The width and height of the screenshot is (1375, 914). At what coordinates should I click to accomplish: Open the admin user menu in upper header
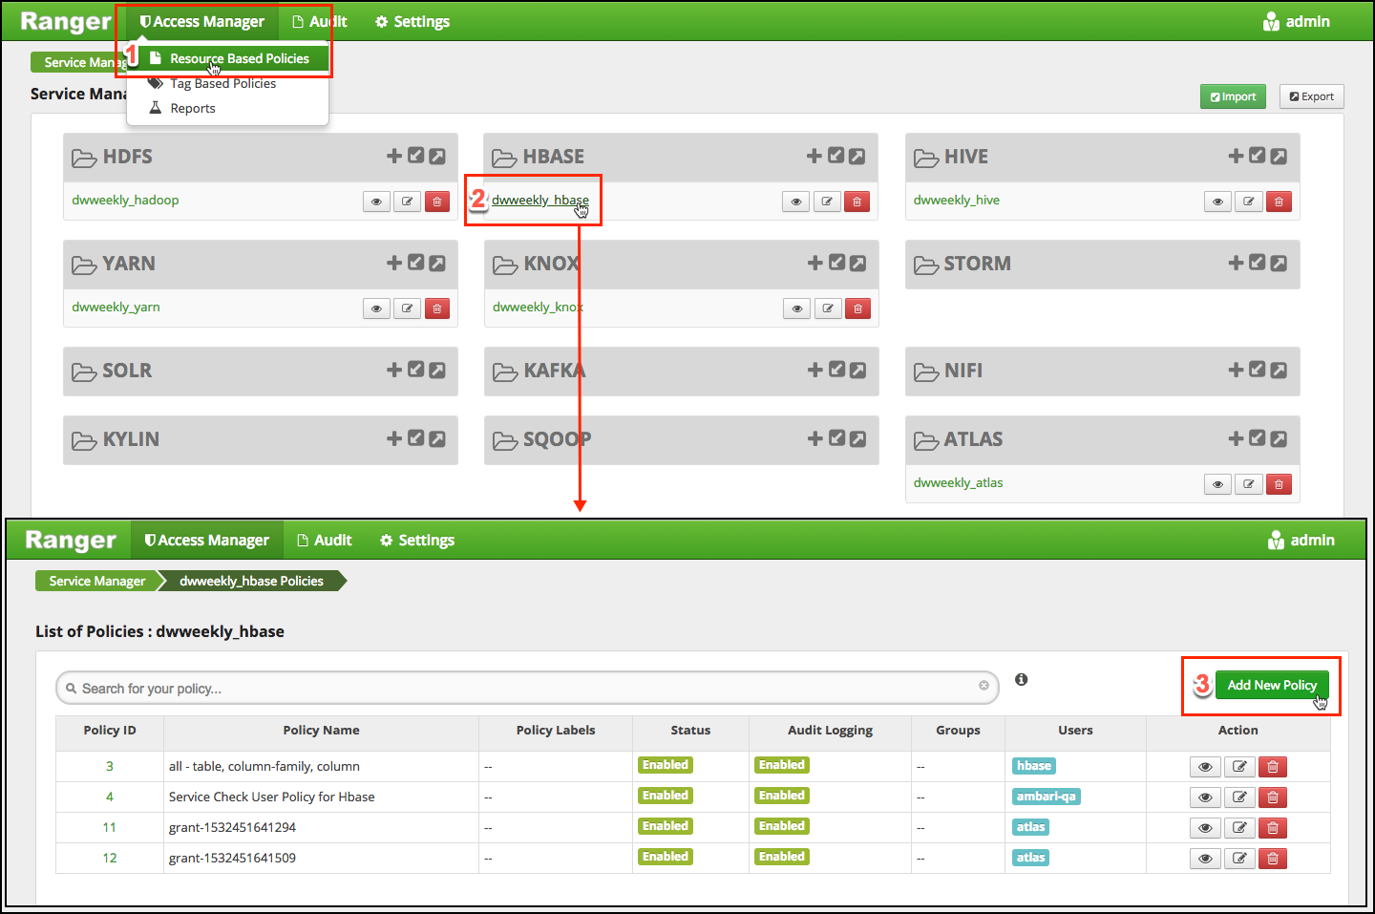1297,21
